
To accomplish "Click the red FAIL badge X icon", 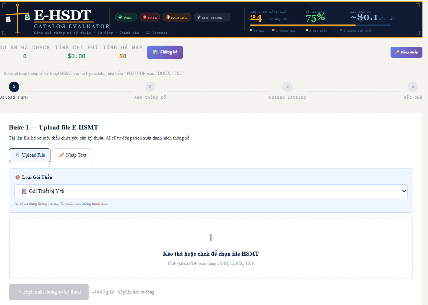I will click(x=145, y=17).
